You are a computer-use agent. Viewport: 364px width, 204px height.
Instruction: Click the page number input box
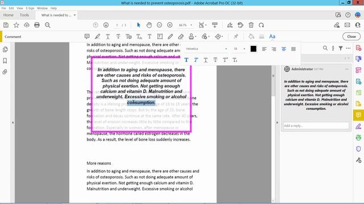pos(117,25)
